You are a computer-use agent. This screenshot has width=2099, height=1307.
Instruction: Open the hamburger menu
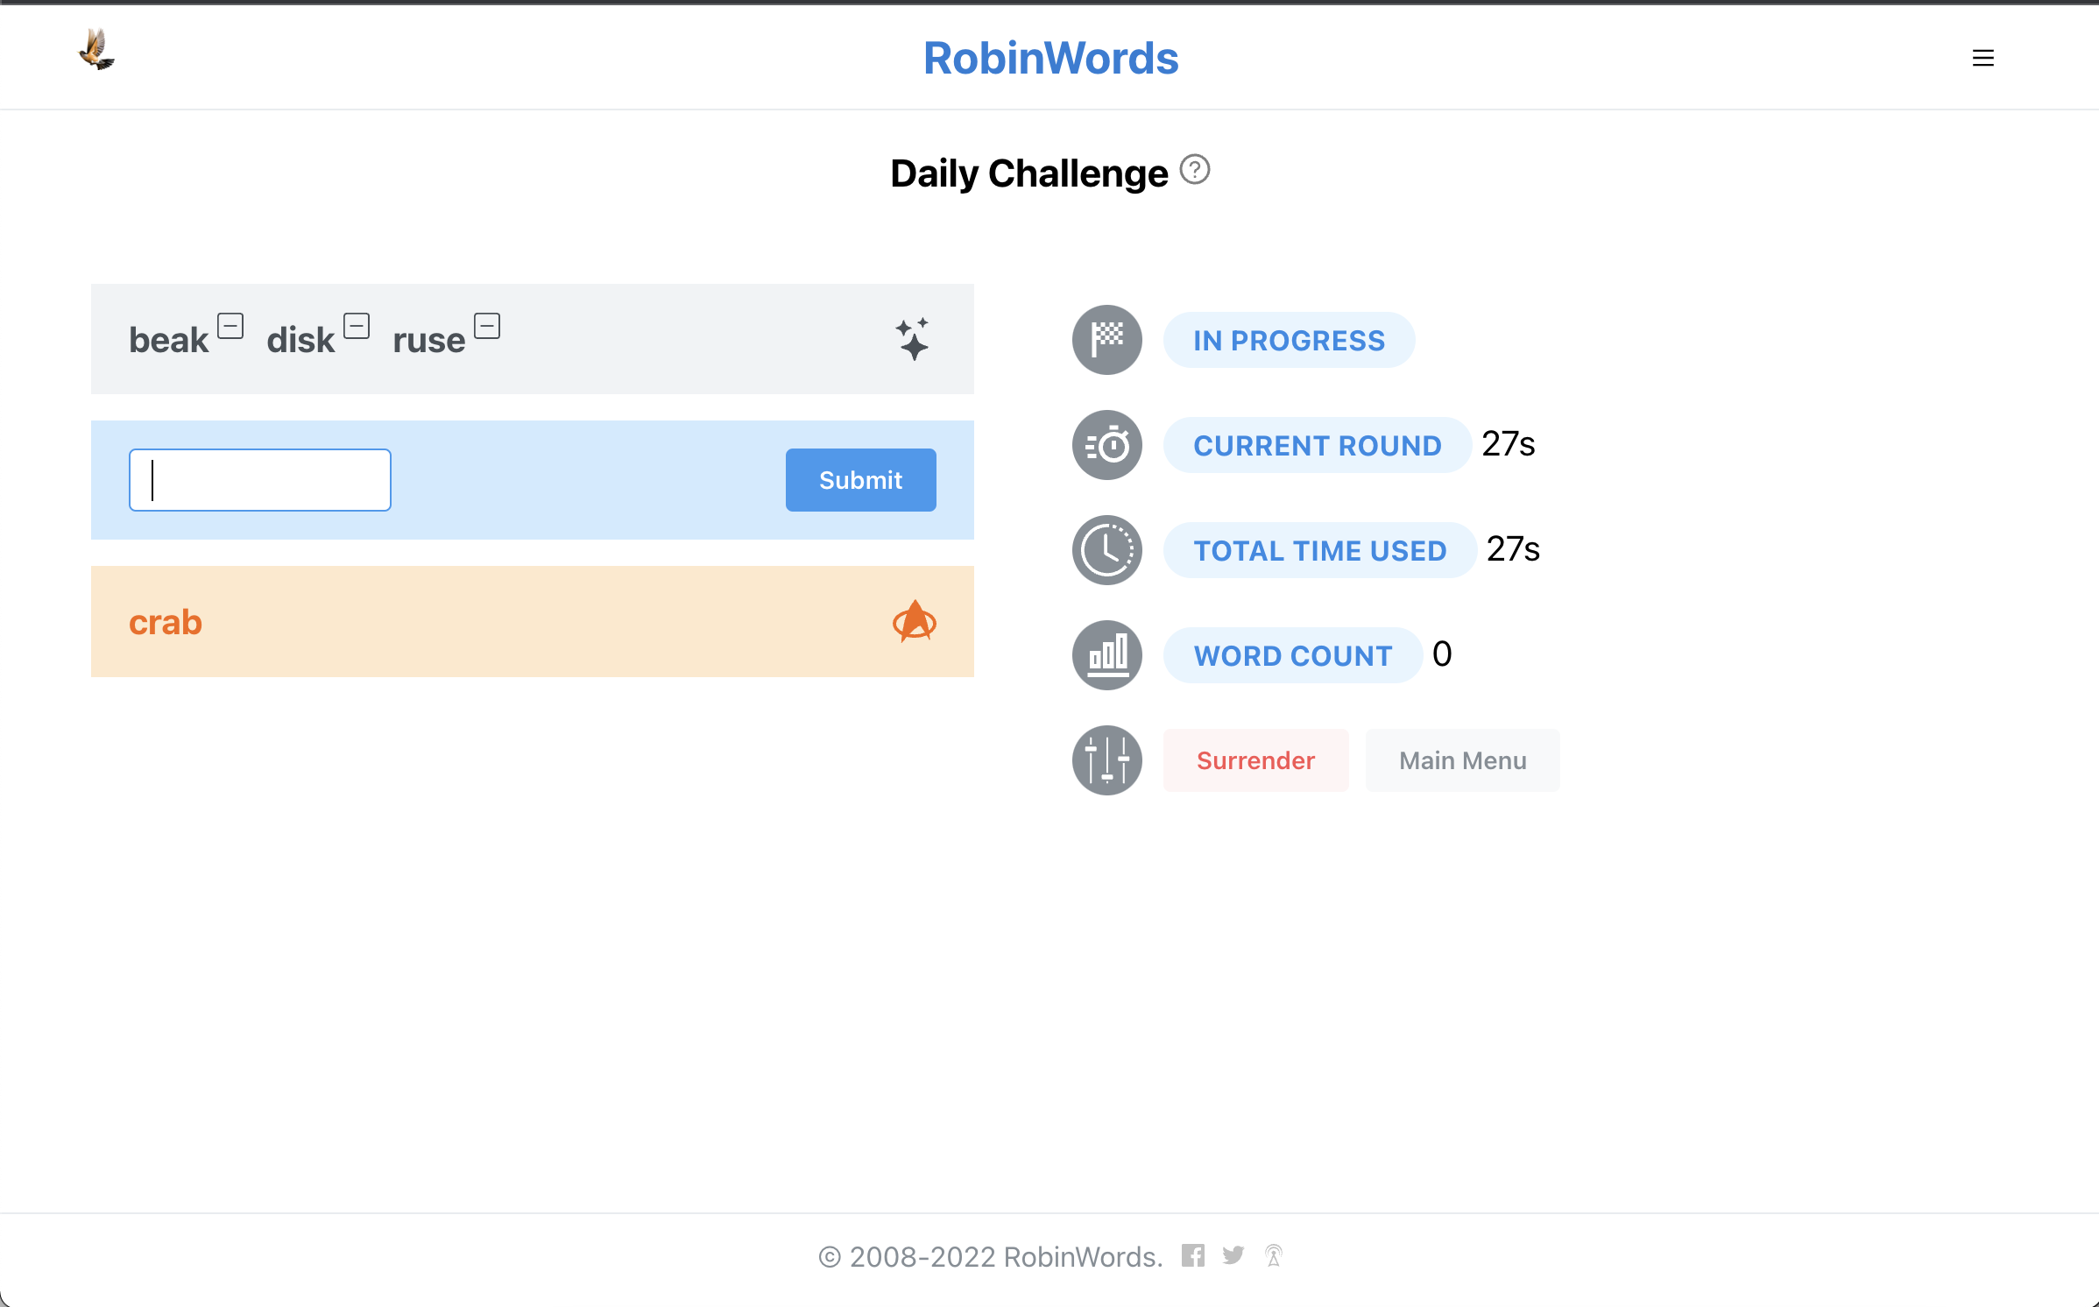click(1982, 58)
